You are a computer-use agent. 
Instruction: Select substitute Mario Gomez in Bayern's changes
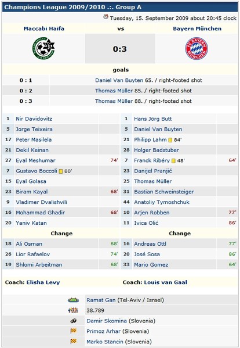click(151, 265)
